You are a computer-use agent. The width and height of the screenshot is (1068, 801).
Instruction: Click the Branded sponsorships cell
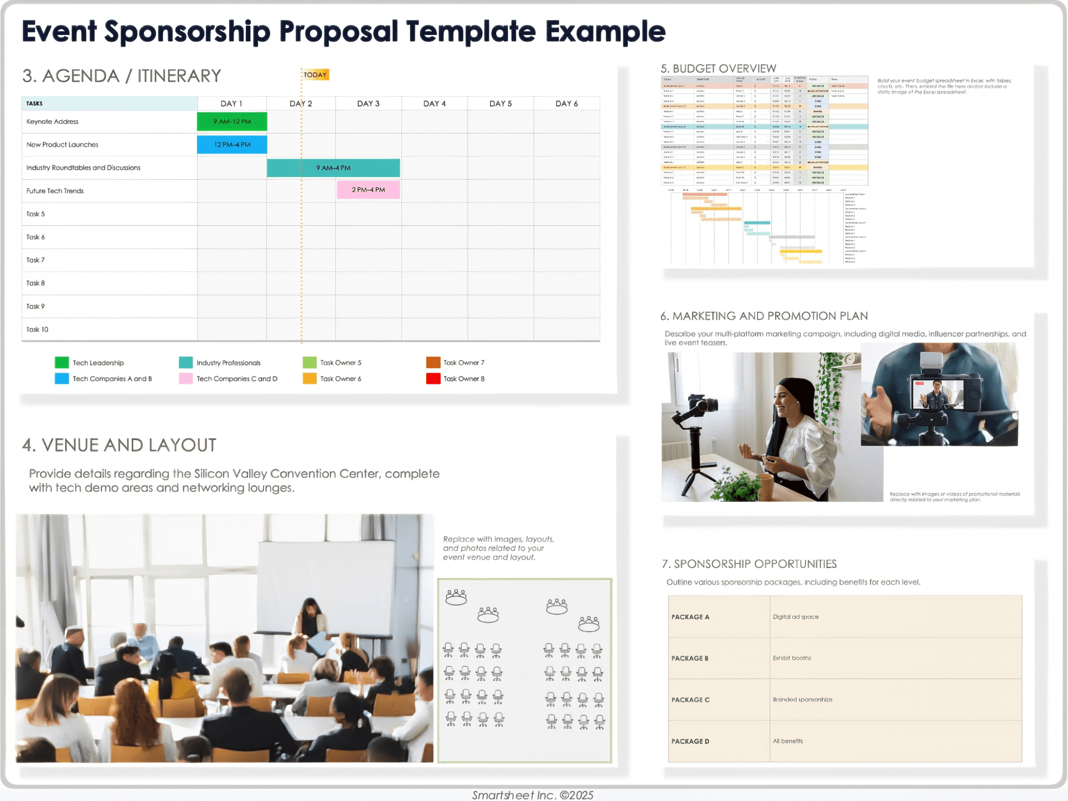pyautogui.click(x=896, y=700)
